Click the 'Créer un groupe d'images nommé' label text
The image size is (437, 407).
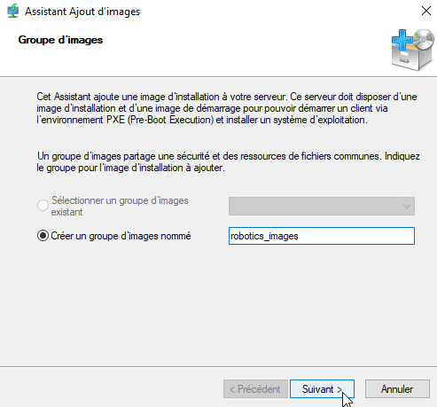[x=121, y=236]
